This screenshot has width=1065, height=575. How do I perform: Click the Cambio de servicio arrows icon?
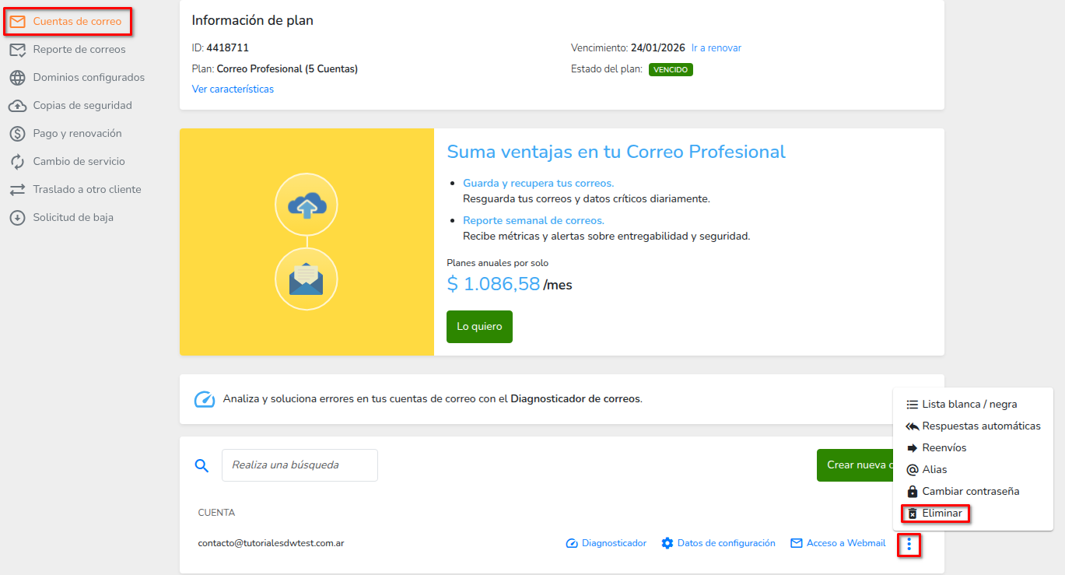tap(17, 162)
